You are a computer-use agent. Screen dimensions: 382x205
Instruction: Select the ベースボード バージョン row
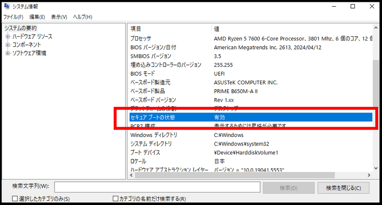251,100
